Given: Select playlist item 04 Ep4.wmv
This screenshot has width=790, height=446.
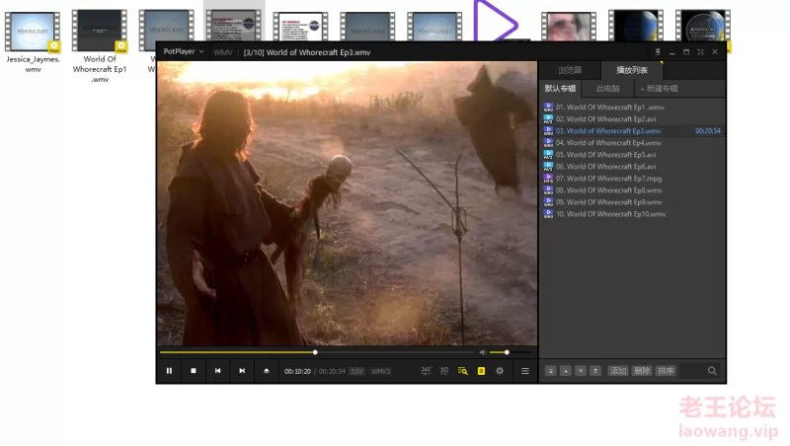Looking at the screenshot, I should coord(632,143).
